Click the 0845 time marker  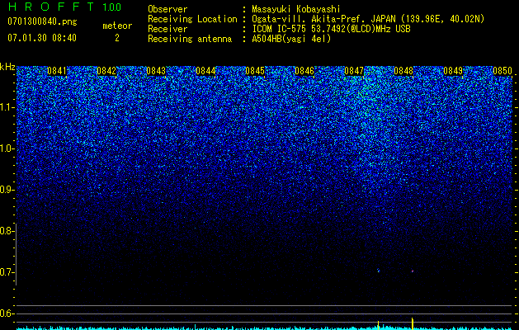coord(255,71)
